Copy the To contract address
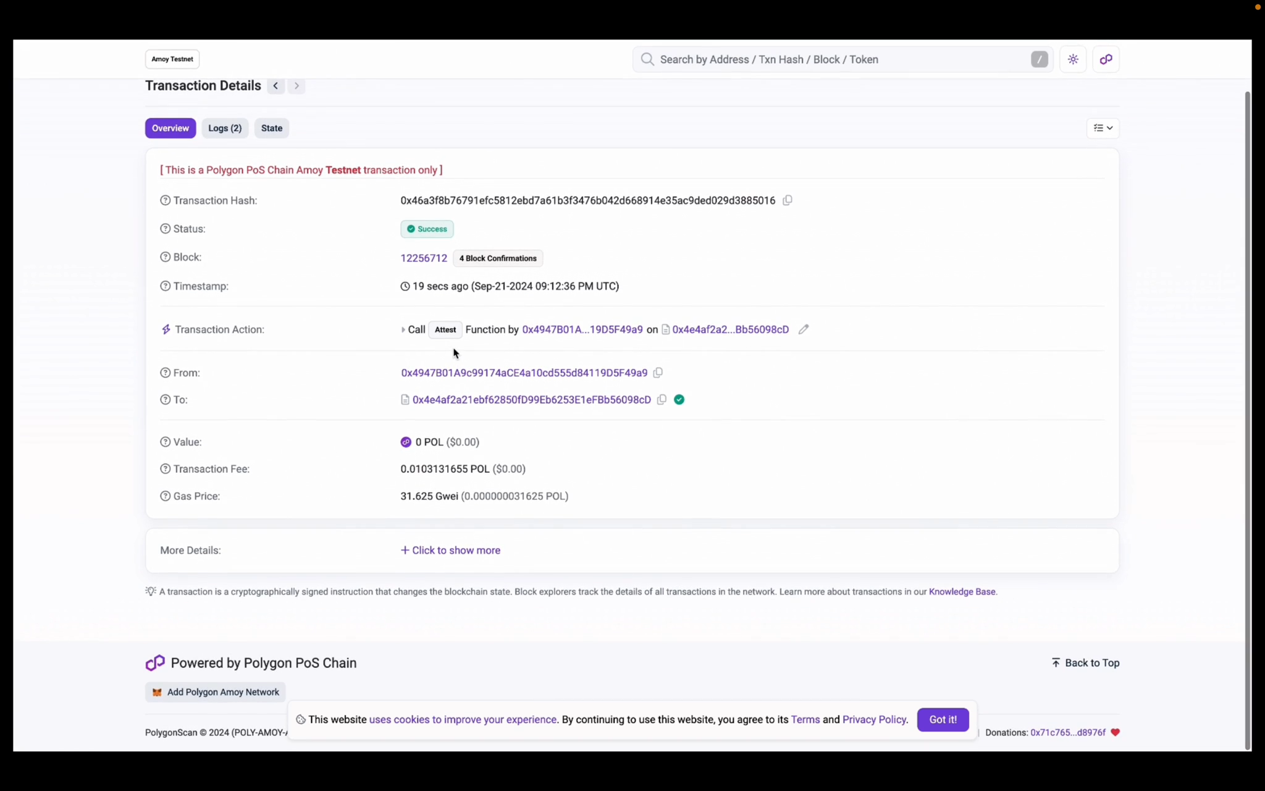1265x791 pixels. (x=662, y=400)
